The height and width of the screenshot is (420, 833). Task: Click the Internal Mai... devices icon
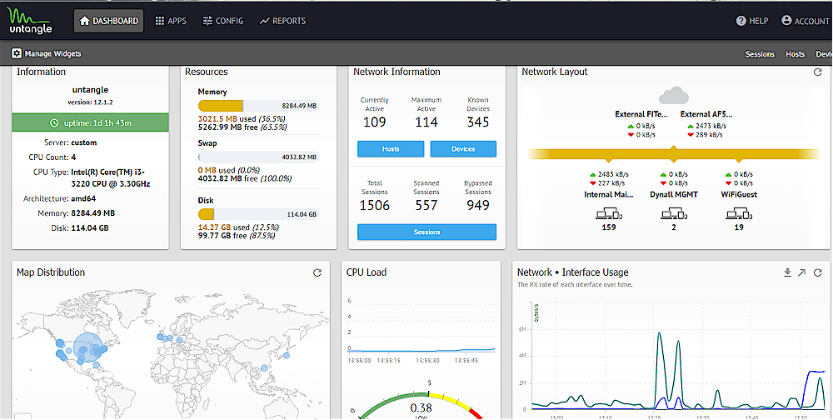click(609, 214)
